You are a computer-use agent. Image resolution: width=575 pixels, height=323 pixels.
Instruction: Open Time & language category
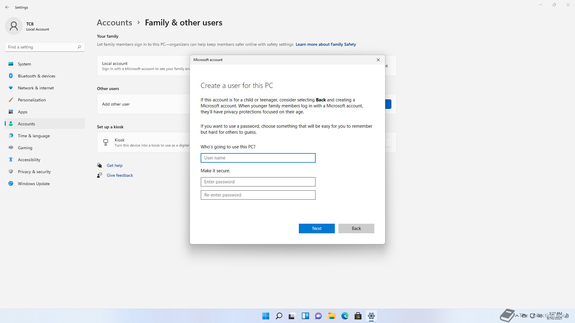click(45, 136)
